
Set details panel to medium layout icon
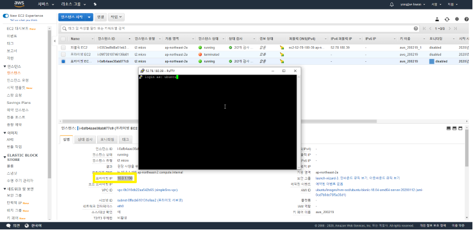point(454,129)
